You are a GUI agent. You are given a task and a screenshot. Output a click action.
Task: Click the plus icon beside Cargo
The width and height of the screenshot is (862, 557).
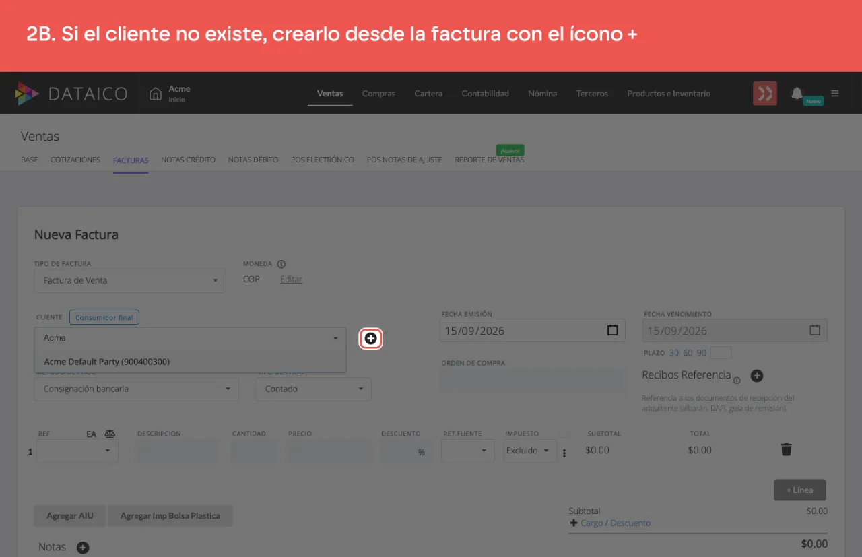[574, 523]
